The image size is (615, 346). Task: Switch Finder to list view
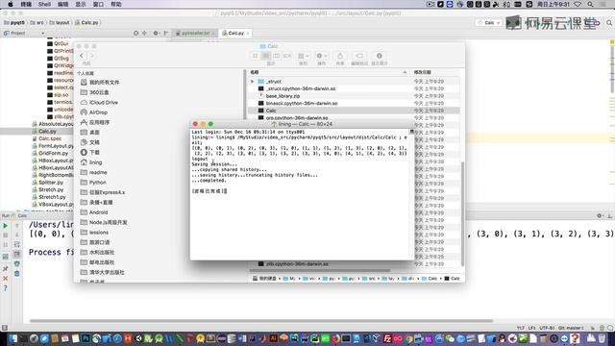266,56
